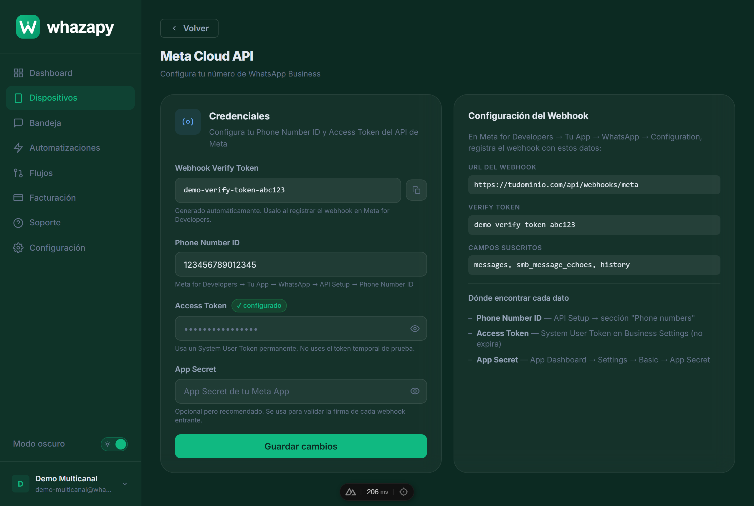The width and height of the screenshot is (754, 506).
Task: Click the DevTools inspector target icon
Action: pyautogui.click(x=404, y=492)
